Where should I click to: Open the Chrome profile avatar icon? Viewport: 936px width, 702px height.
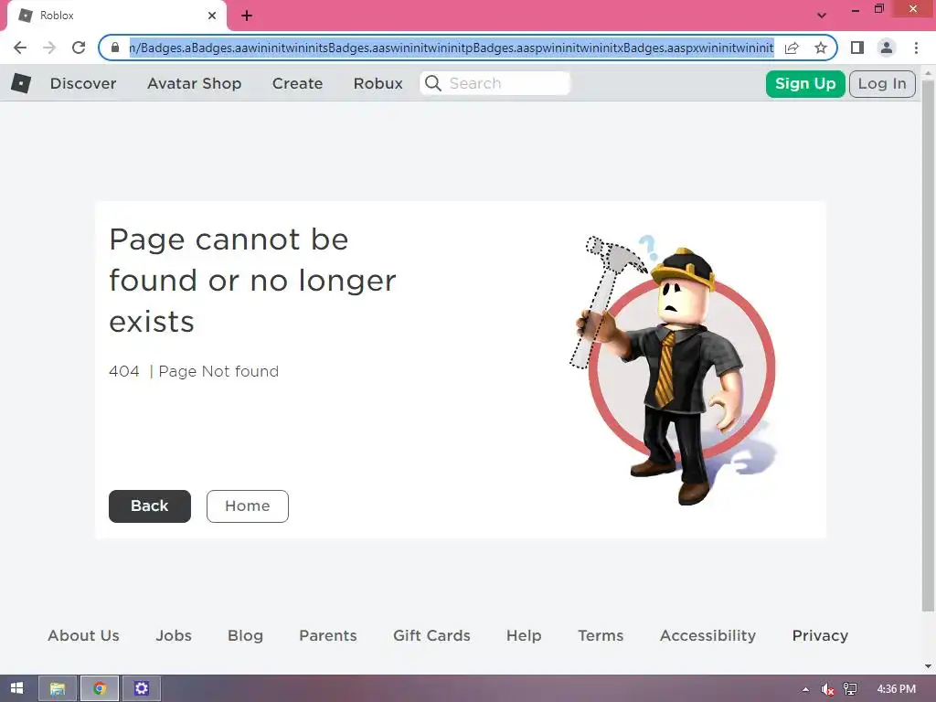[x=887, y=48]
